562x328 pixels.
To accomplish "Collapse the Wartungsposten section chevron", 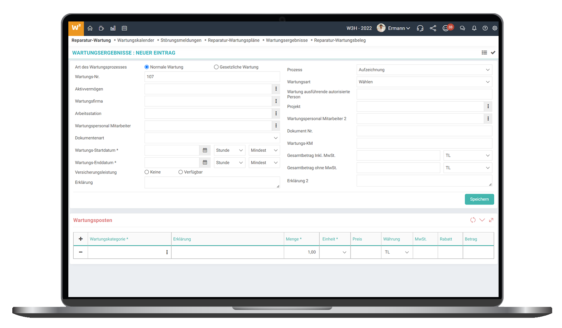I will click(482, 220).
